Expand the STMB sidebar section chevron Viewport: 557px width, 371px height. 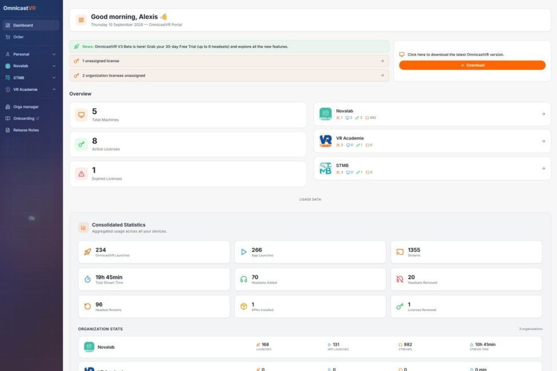(54, 78)
